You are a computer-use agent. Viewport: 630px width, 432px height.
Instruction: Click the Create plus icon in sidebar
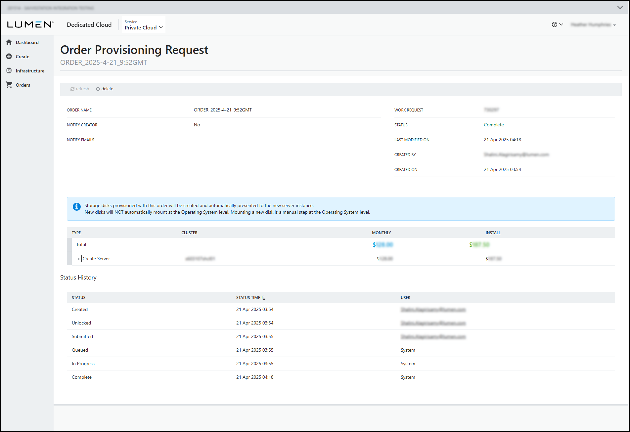pyautogui.click(x=9, y=56)
